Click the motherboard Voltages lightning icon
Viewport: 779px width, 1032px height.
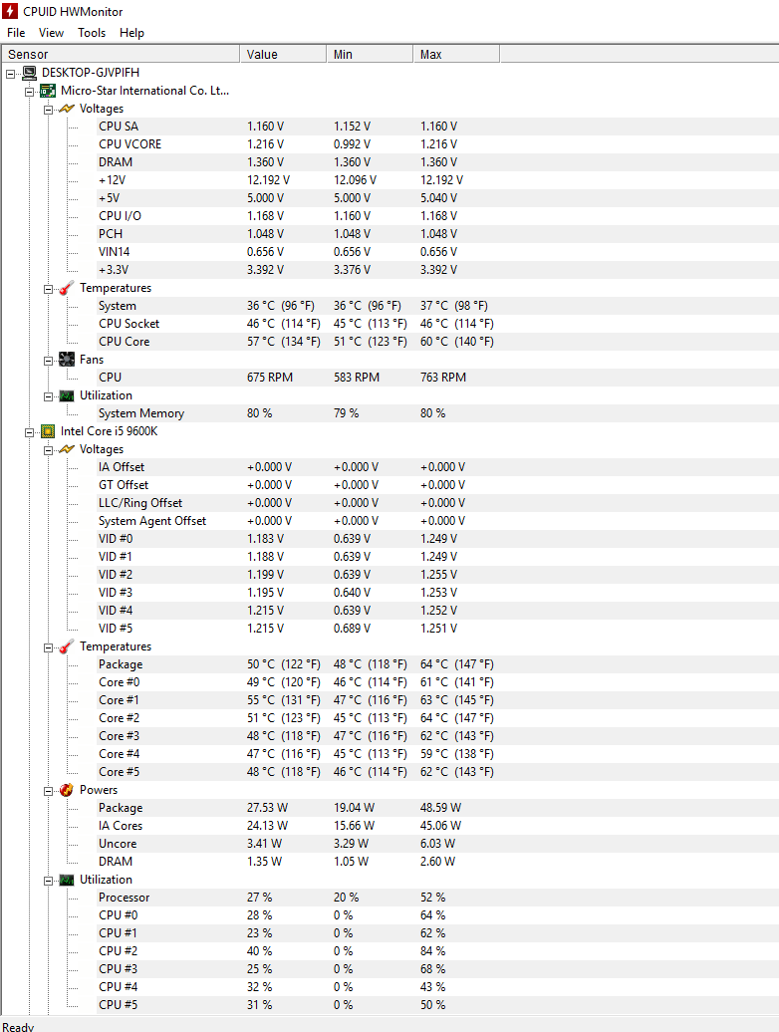[67, 109]
